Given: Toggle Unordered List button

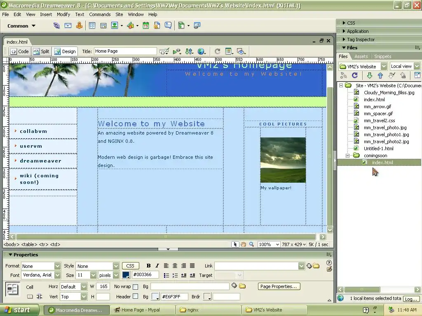Looking at the screenshot, I should tap(166, 275).
